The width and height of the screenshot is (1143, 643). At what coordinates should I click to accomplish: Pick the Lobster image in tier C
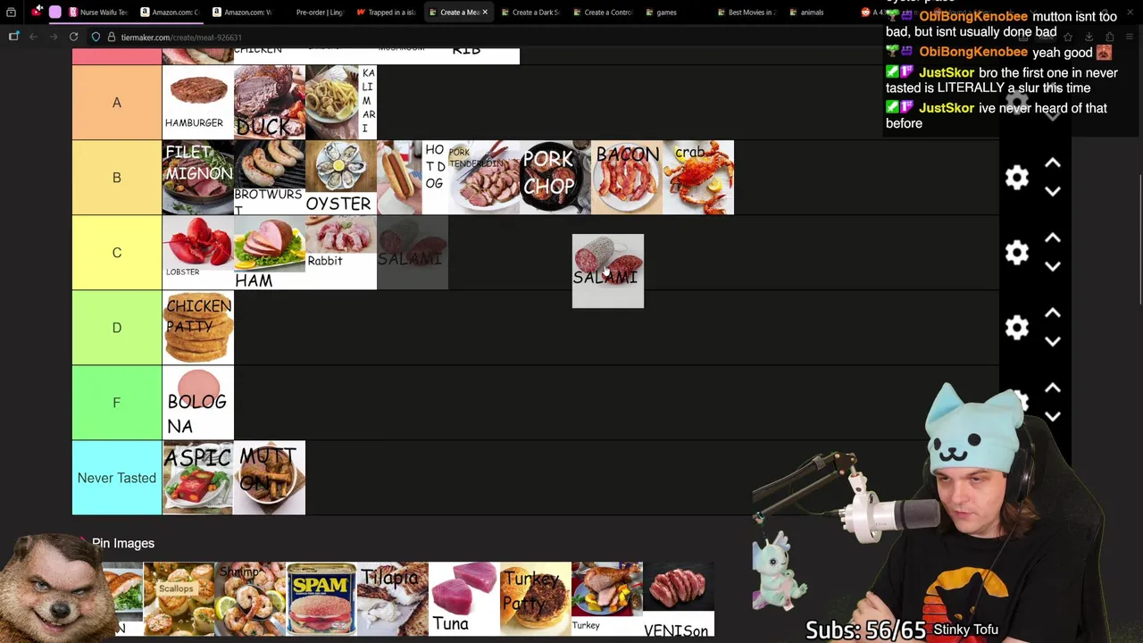pyautogui.click(x=198, y=253)
